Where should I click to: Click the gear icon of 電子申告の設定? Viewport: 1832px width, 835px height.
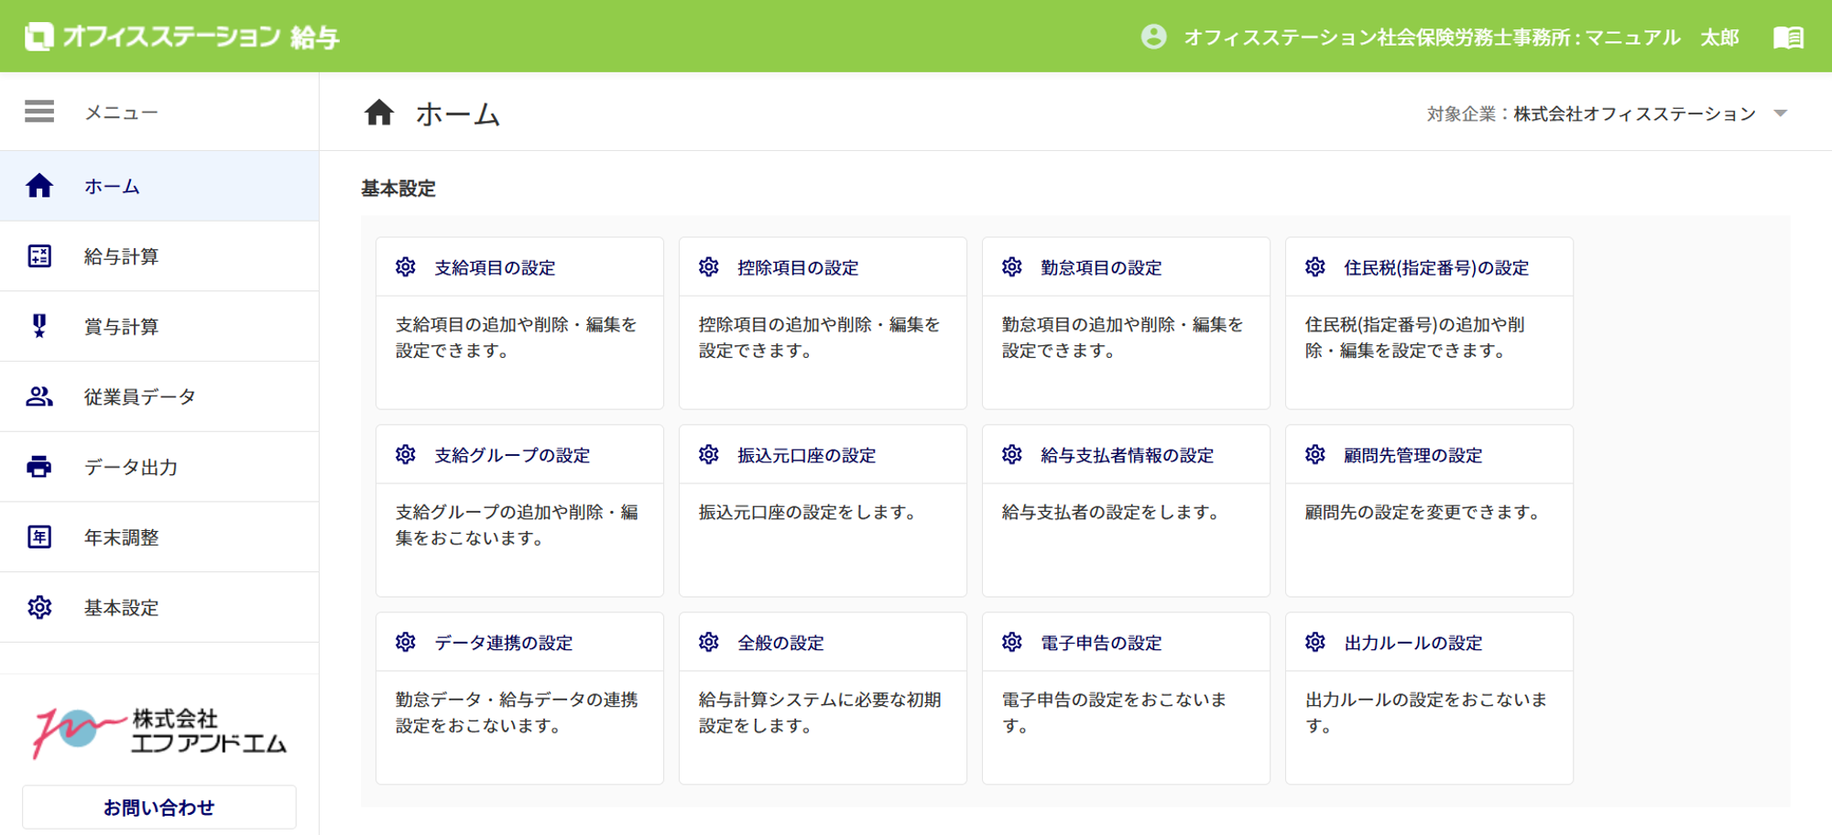click(x=1012, y=642)
